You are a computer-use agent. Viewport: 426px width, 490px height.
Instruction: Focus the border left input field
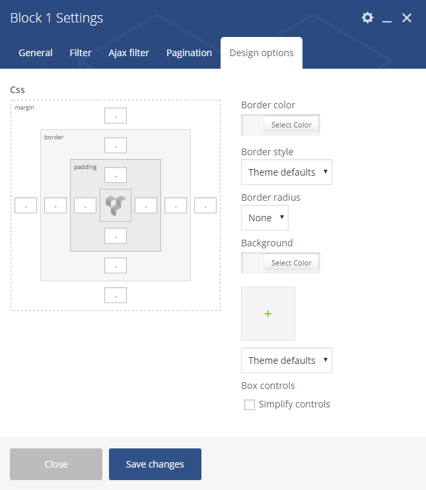(x=55, y=205)
